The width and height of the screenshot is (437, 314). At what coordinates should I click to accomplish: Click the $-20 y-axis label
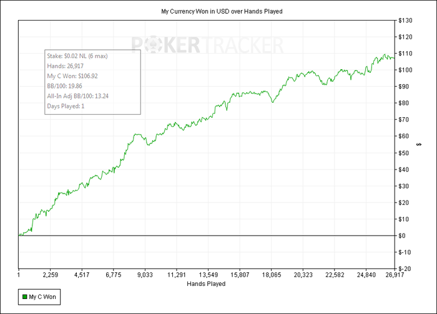(x=405, y=269)
